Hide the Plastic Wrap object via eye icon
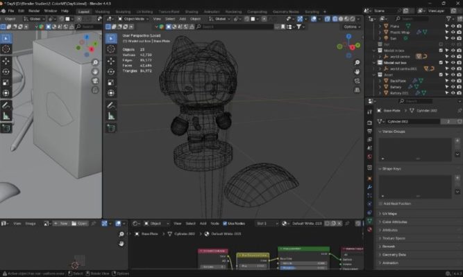Image resolution: width=463 pixels, height=277 pixels. 452,32
